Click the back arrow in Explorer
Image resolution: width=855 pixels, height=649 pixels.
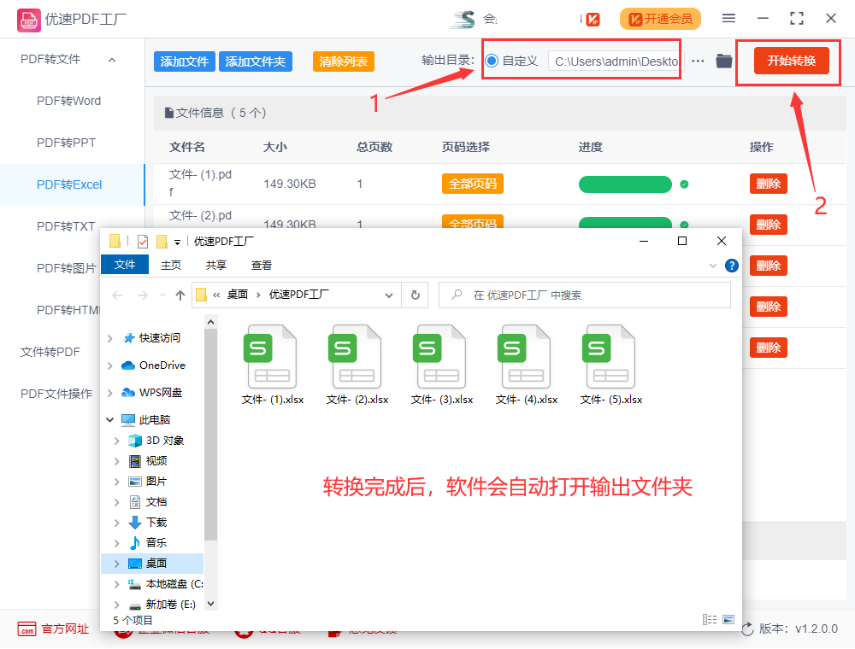(117, 295)
